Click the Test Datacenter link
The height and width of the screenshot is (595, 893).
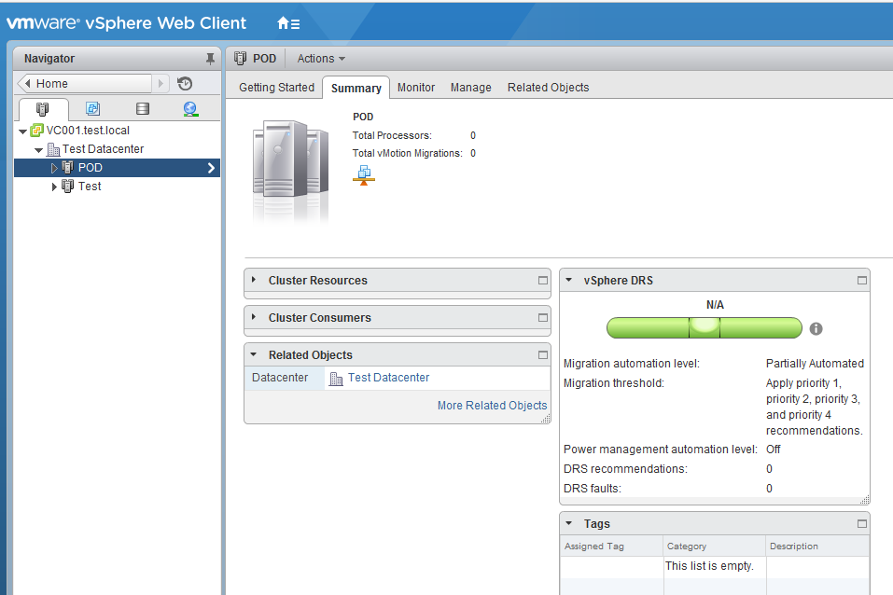(x=388, y=377)
